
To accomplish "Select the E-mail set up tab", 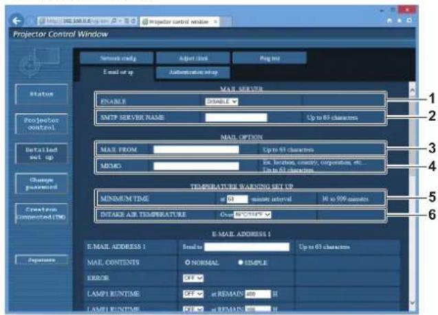I will coord(117,72).
